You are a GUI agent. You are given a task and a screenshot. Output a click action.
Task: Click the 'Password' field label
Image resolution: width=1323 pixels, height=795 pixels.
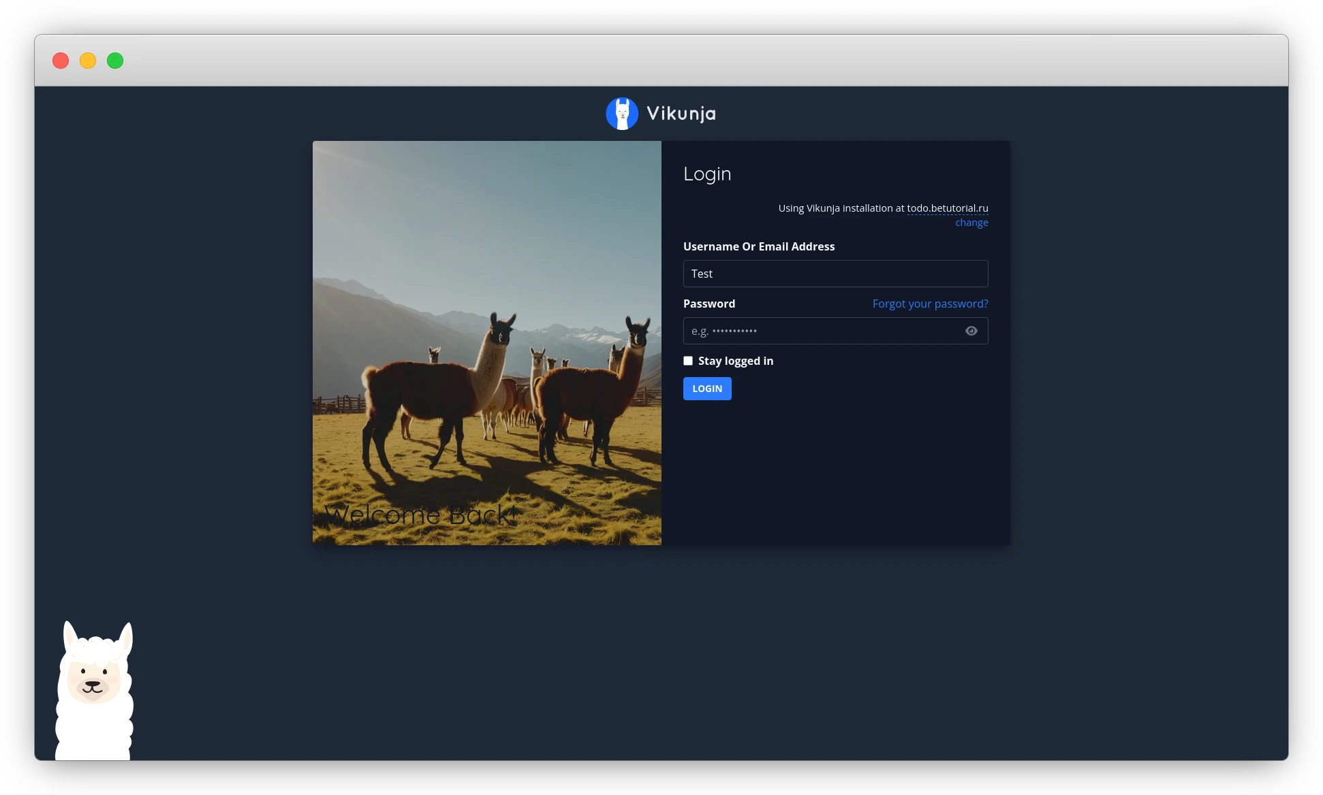pyautogui.click(x=709, y=304)
